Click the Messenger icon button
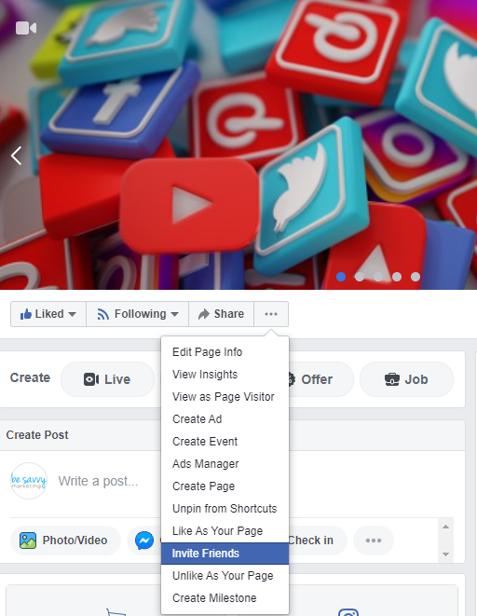The image size is (477, 616). (x=144, y=541)
